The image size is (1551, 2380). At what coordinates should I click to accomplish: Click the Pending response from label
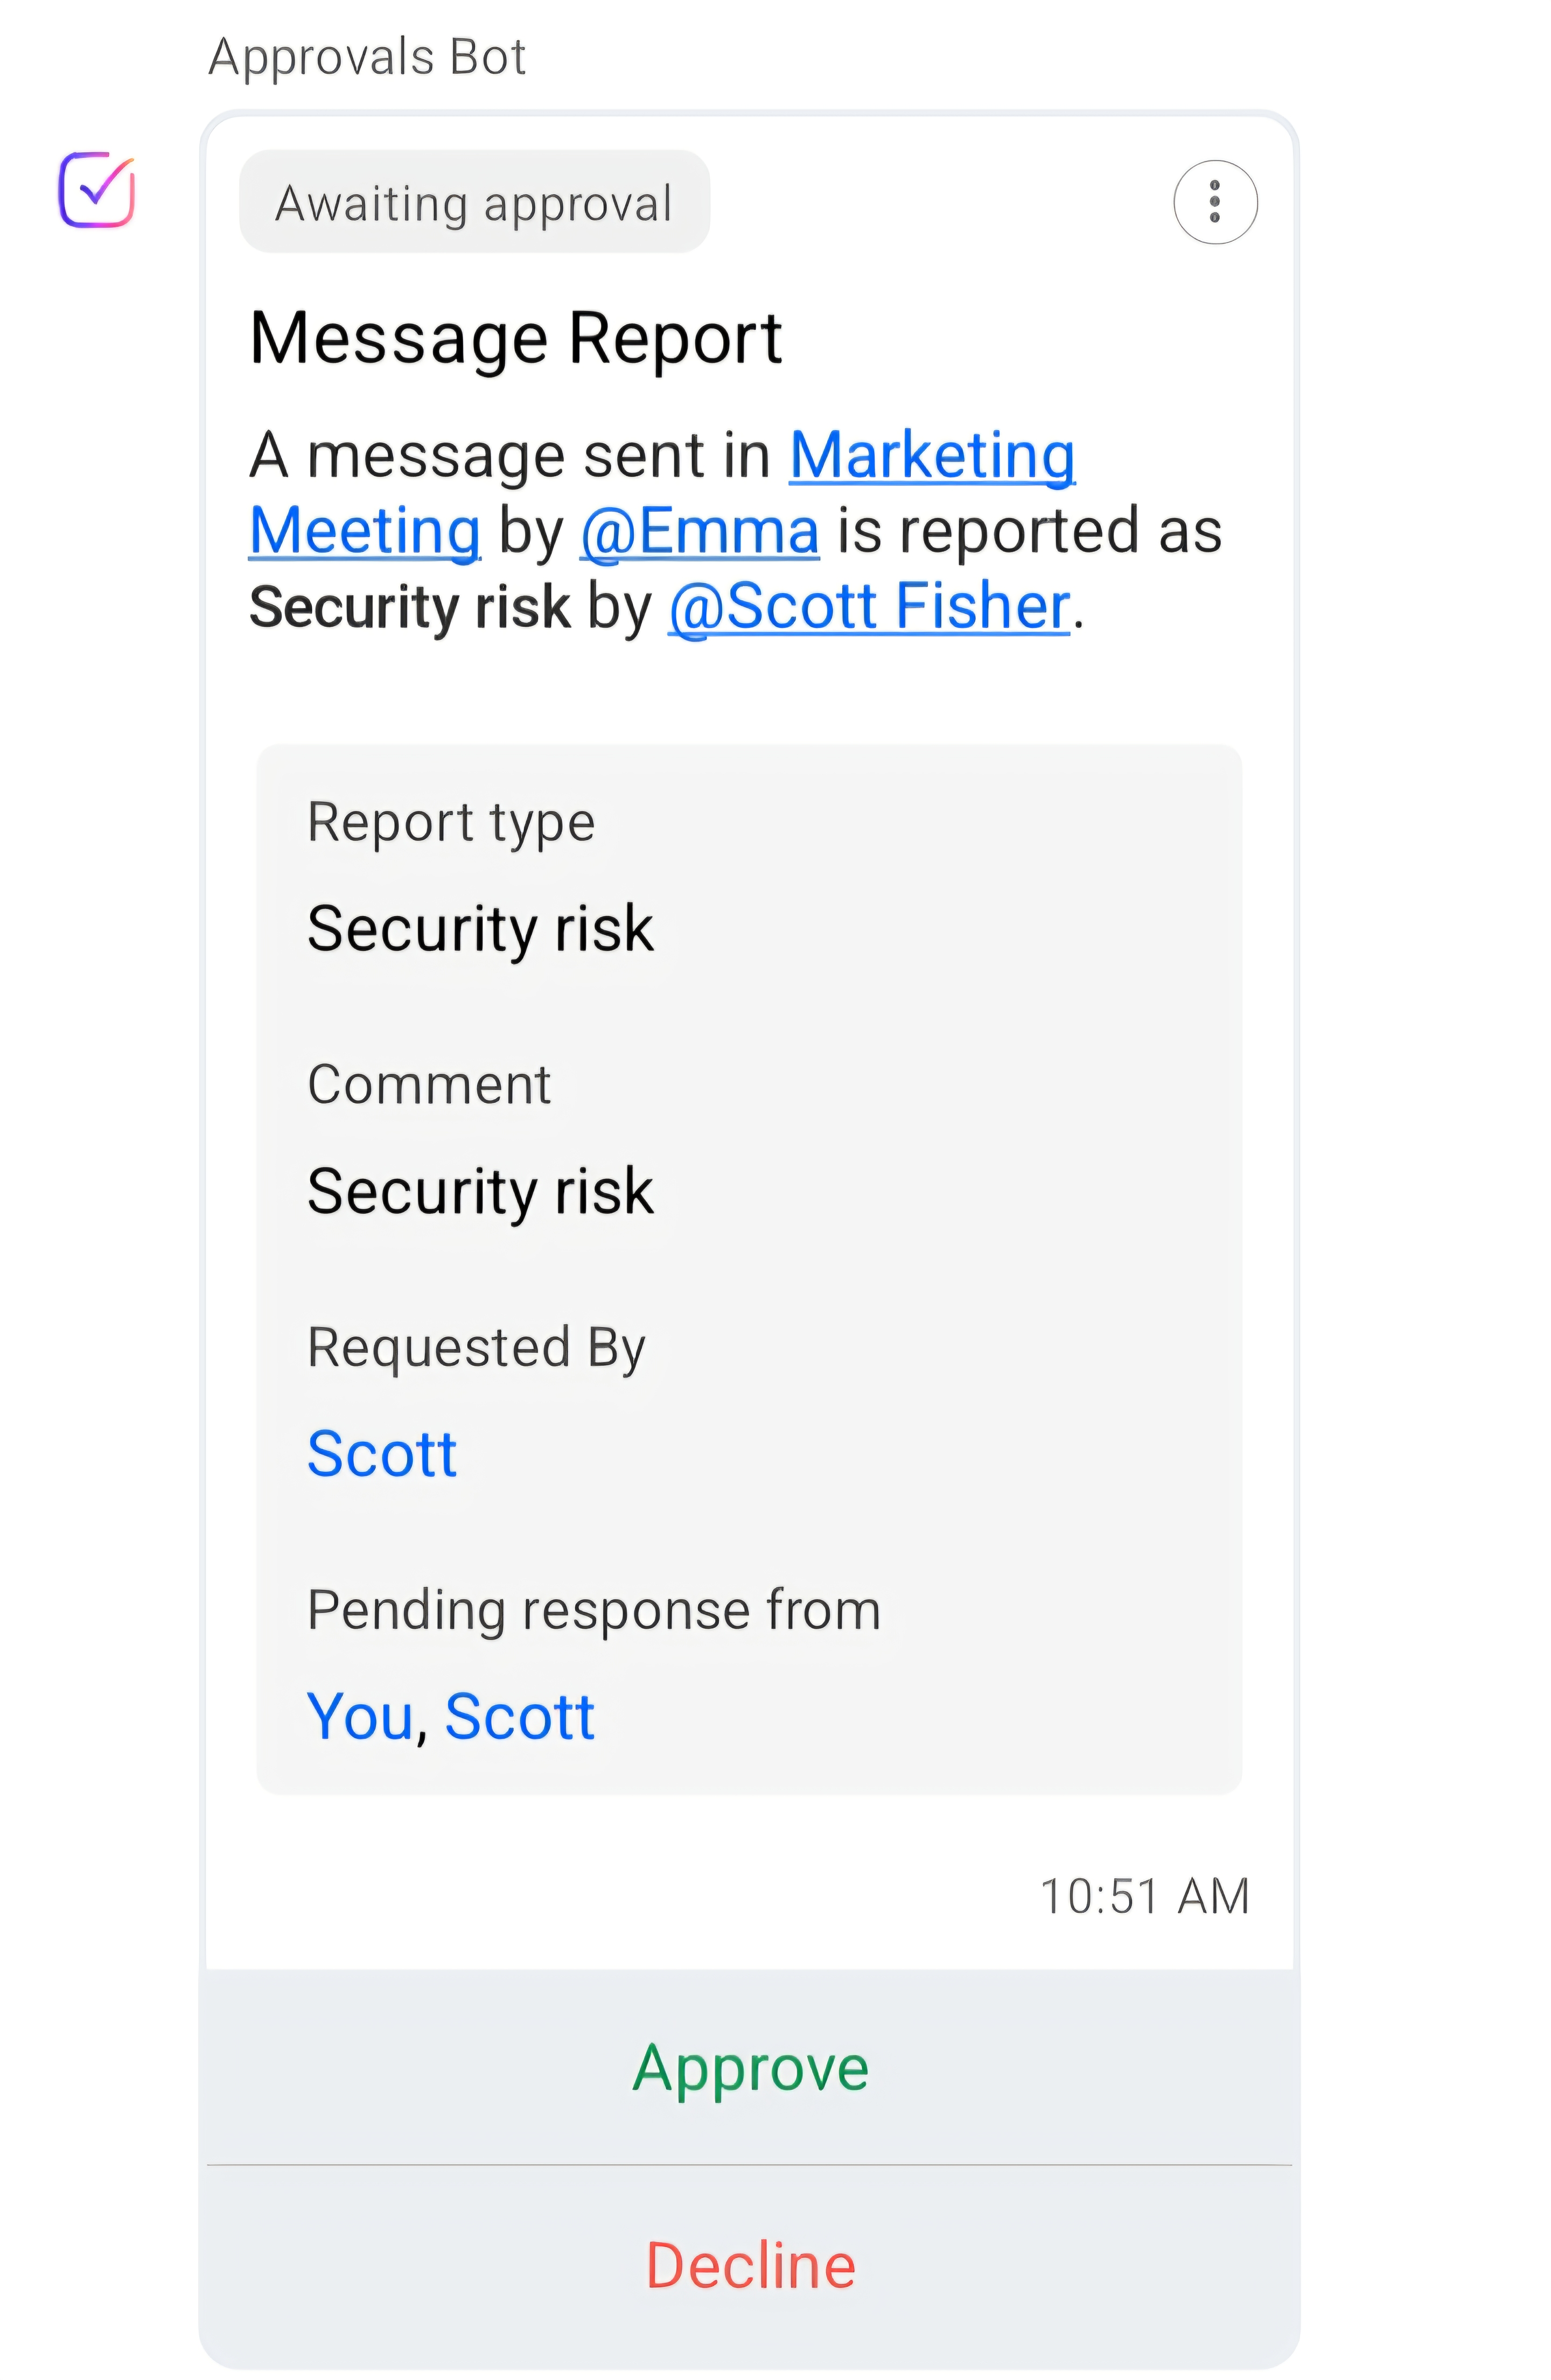pos(594,1610)
